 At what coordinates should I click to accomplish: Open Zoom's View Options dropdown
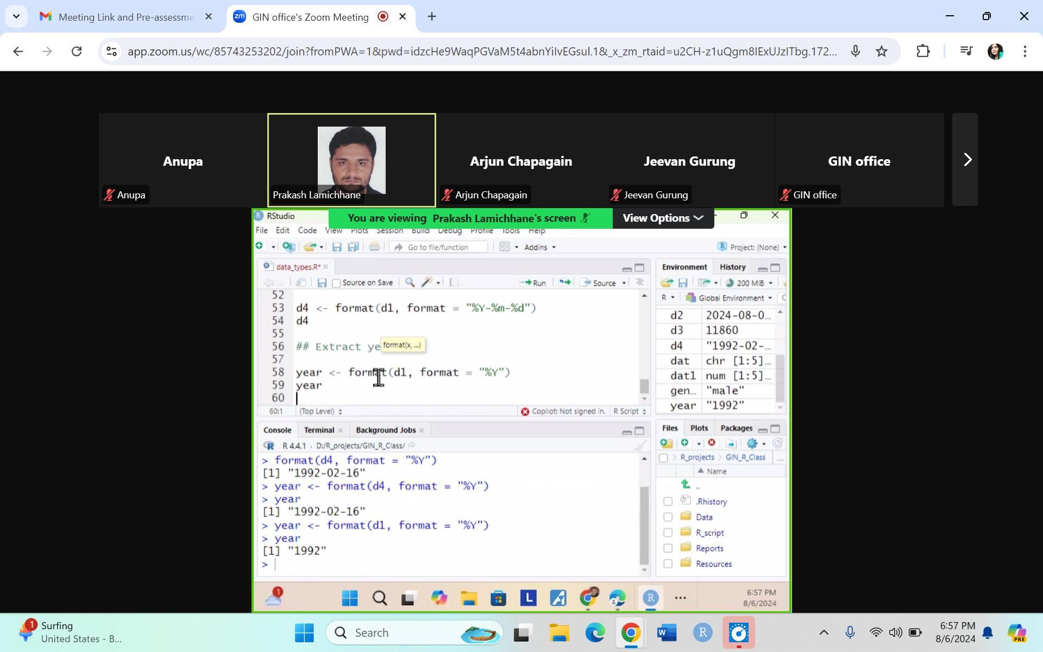(662, 218)
